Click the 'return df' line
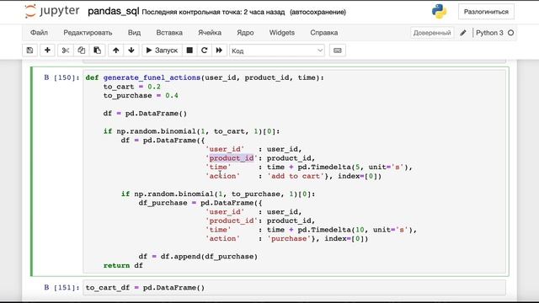This screenshot has height=303, width=539. 123,265
